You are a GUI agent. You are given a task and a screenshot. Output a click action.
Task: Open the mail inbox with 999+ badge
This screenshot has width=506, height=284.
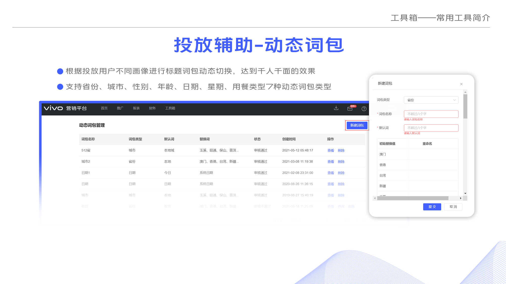pyautogui.click(x=350, y=108)
